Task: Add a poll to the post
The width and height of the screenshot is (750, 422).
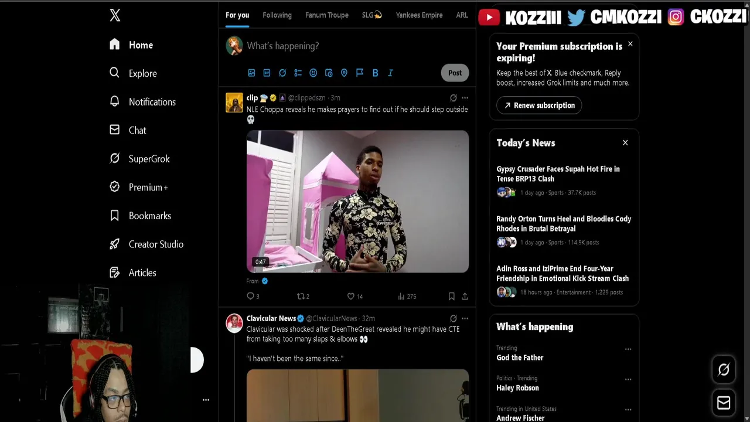Action: pyautogui.click(x=298, y=73)
